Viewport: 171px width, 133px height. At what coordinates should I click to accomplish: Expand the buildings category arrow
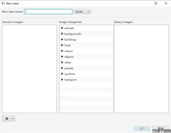(62, 39)
